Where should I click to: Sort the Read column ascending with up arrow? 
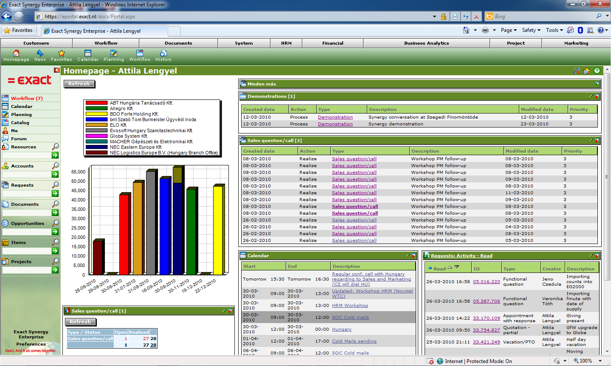click(450, 267)
